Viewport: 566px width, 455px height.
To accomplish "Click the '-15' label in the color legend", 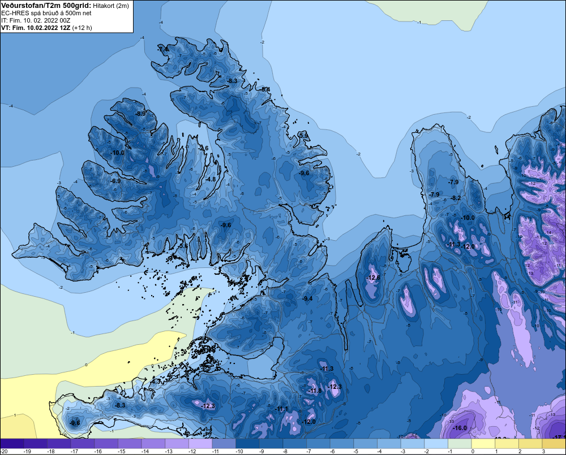I will (x=121, y=452).
